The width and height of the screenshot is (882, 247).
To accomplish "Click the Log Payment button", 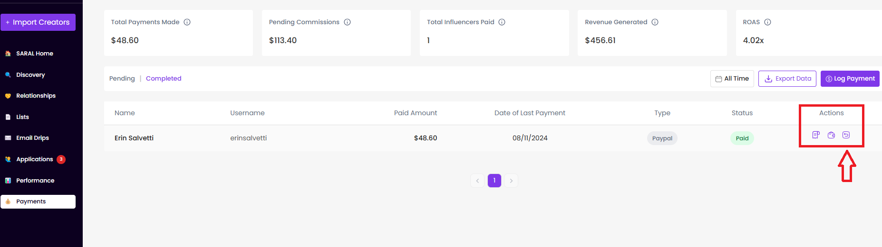I will click(850, 79).
